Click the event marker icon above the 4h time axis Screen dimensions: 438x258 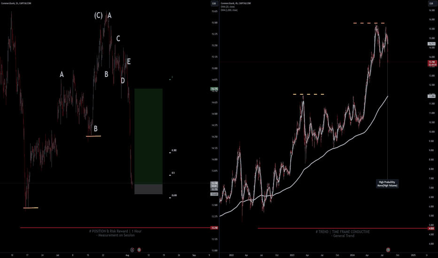pos(388,250)
